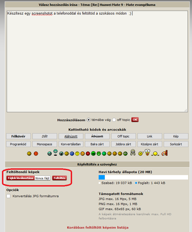Insert the shocked wide-eyed emoticon
Viewport: 192px width, 232px height.
[148, 152]
